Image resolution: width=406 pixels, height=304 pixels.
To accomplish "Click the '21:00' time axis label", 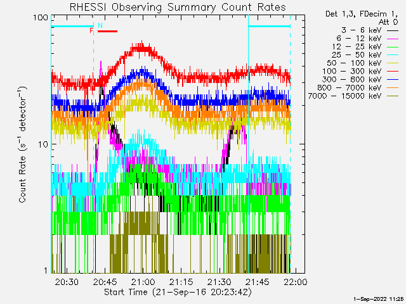I will tap(143, 282).
